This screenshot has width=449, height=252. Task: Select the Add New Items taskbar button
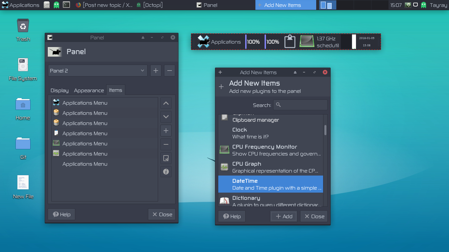286,5
